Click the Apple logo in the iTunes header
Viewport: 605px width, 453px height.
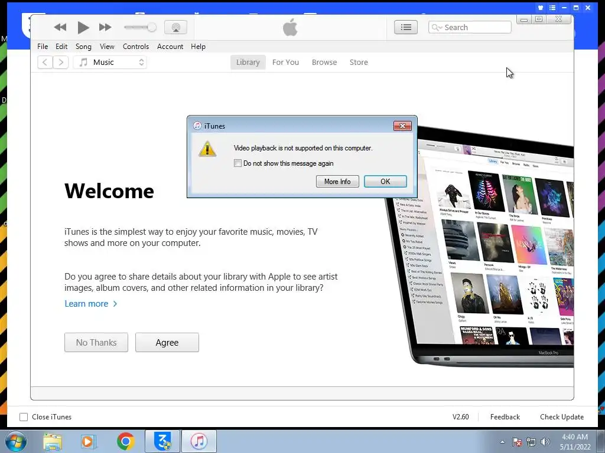point(290,27)
